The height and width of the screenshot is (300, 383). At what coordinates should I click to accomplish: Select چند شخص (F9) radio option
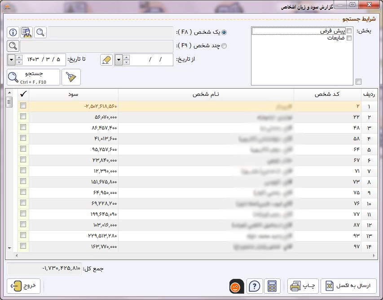pyautogui.click(x=224, y=46)
